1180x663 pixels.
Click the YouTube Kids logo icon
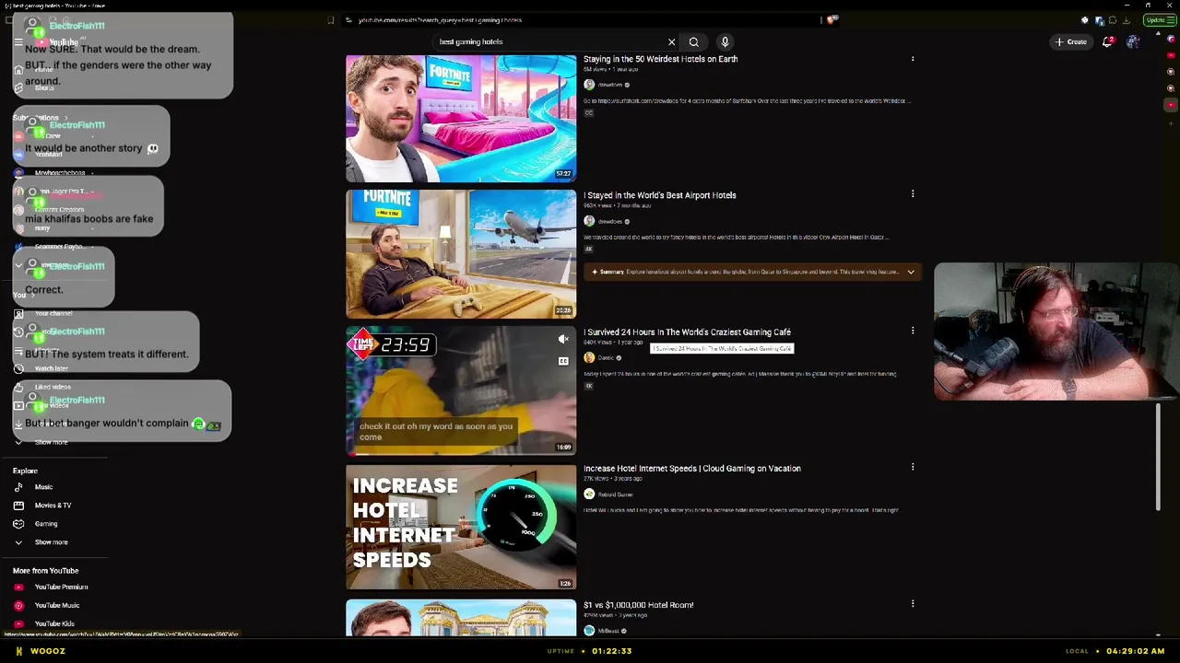(x=18, y=623)
